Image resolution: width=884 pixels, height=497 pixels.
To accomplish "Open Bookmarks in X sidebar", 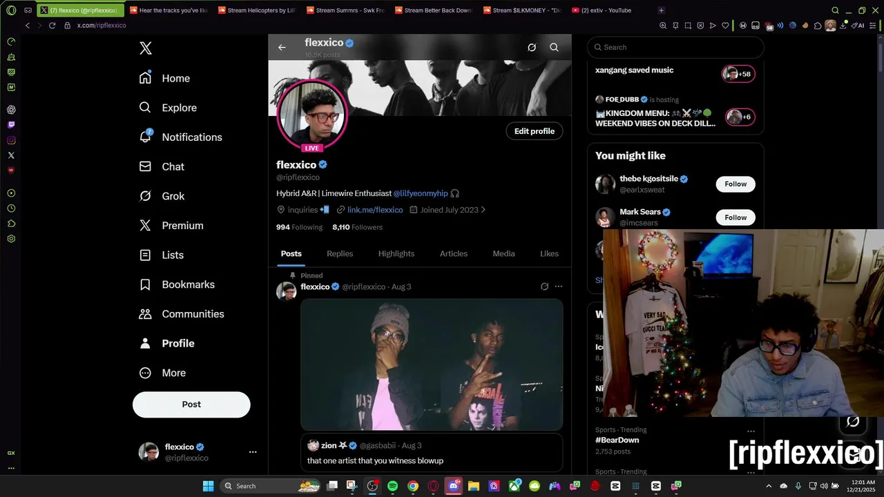I will pos(177,284).
